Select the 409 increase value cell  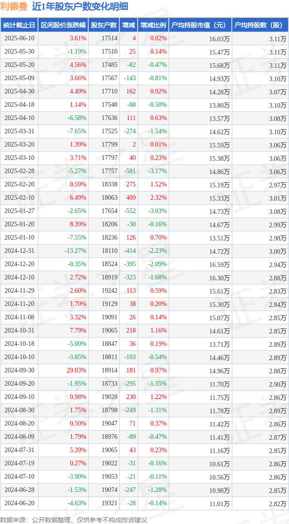(128, 198)
